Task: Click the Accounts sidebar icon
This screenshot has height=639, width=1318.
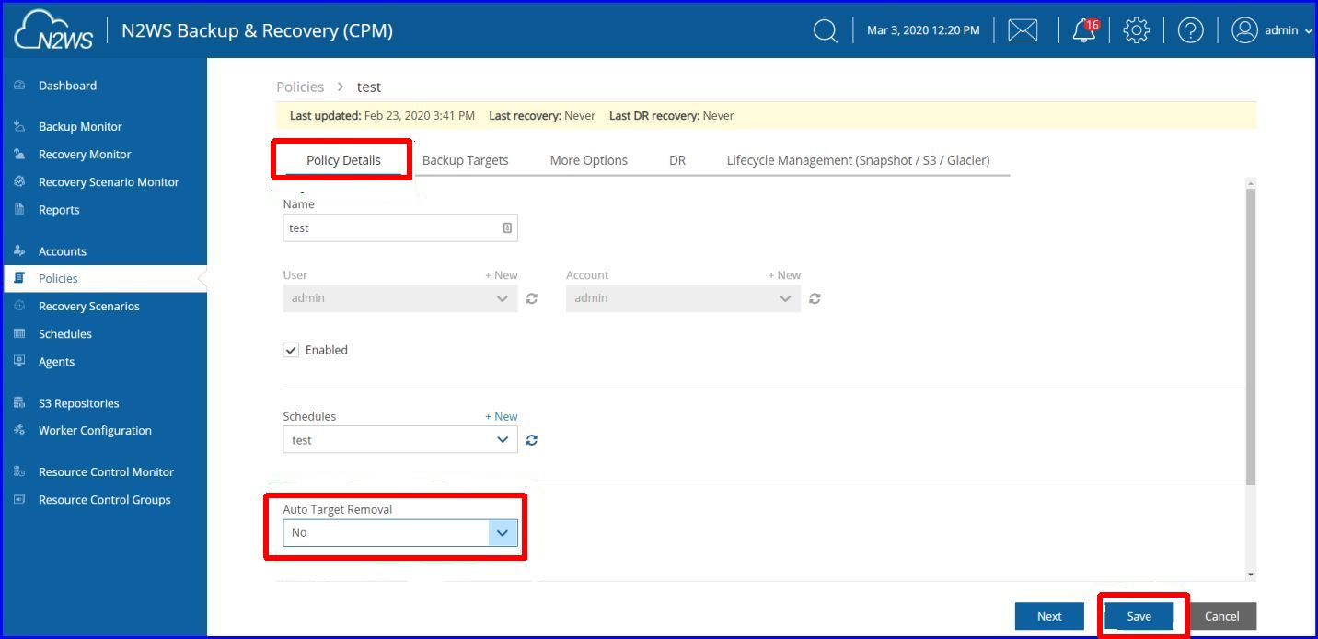Action: pos(19,250)
